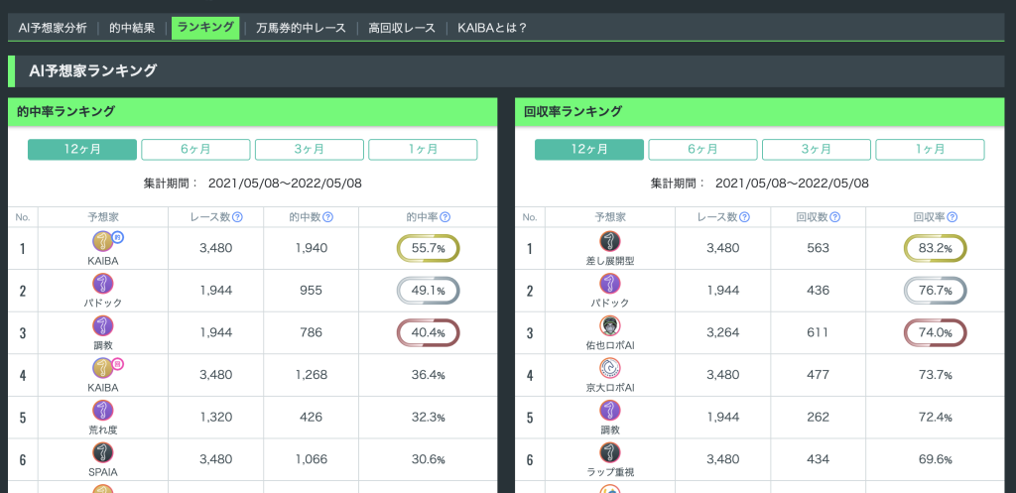
Task: Click the 74.0% bronze recovery badge
Action: coord(936,333)
